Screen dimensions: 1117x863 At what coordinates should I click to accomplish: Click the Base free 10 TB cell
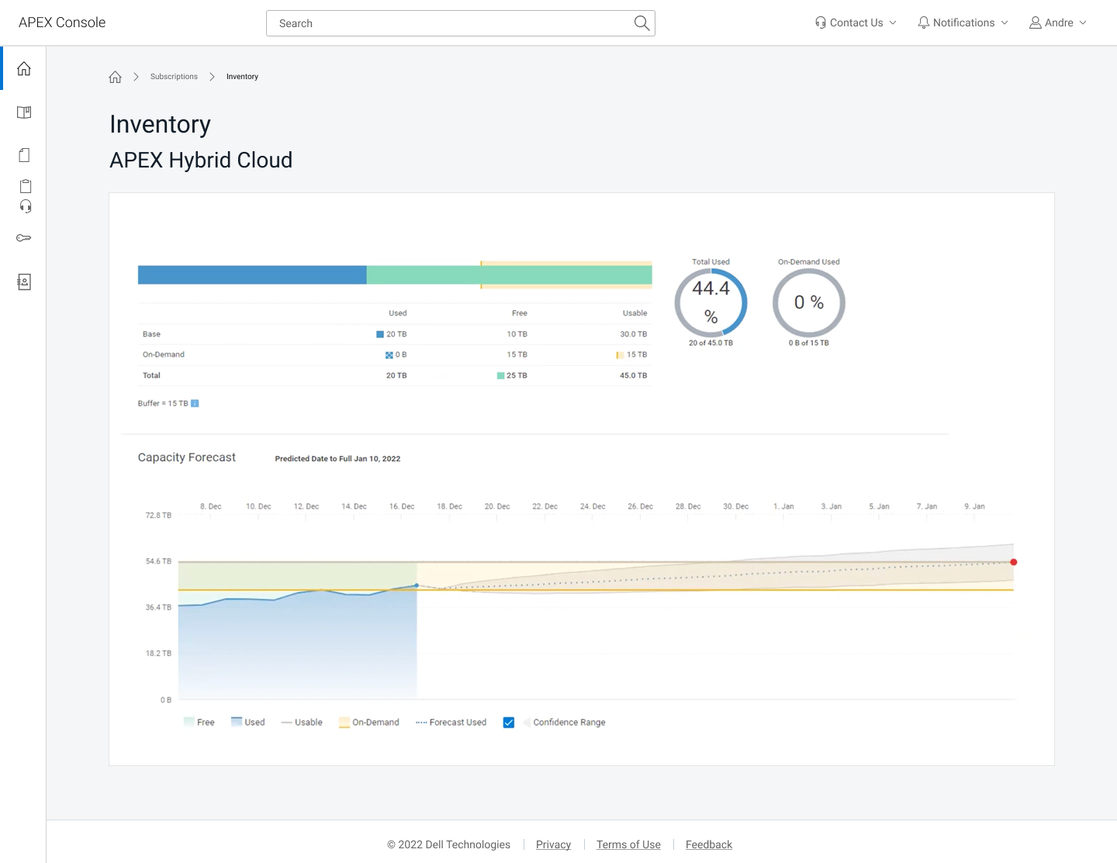(517, 334)
